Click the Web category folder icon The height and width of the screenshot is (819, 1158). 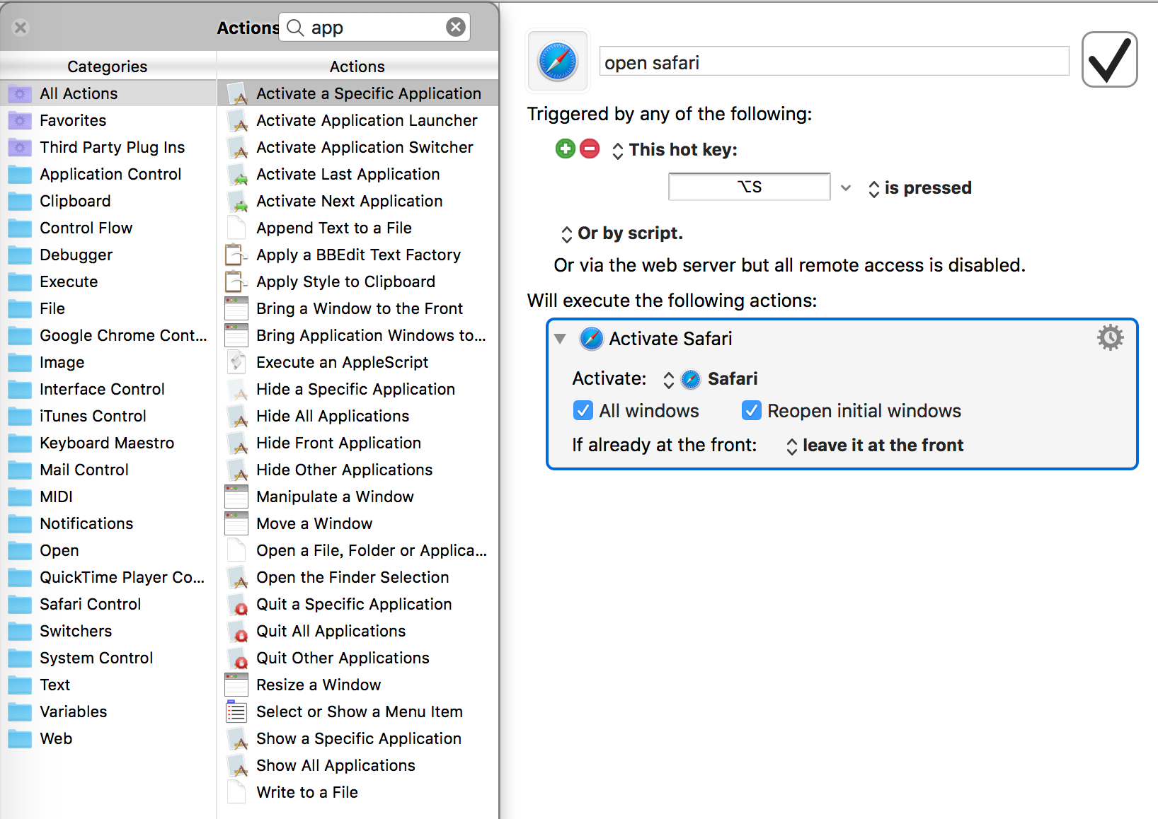pyautogui.click(x=20, y=738)
